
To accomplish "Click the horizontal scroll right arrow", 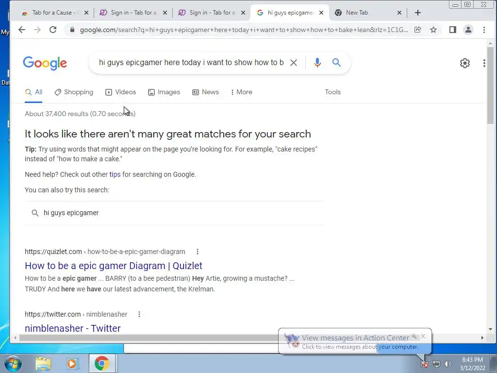I will pyautogui.click(x=482, y=338).
